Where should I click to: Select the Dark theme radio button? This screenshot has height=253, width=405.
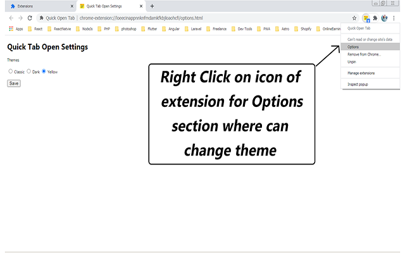pyautogui.click(x=28, y=71)
